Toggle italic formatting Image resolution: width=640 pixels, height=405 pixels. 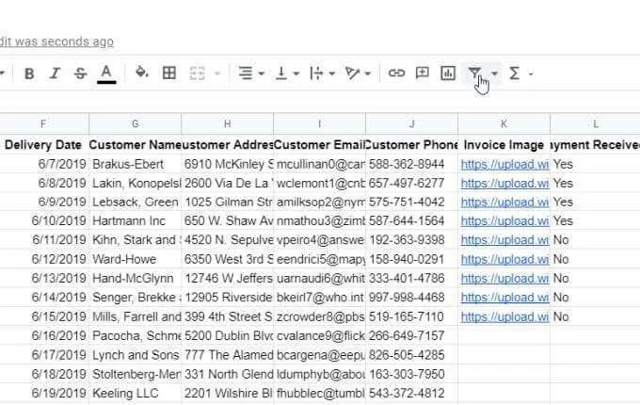(55, 73)
